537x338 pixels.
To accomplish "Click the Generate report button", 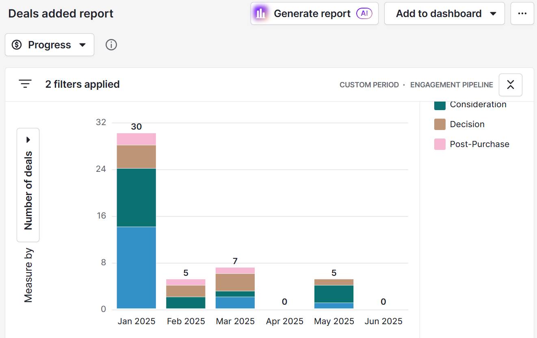I will 313,13.
